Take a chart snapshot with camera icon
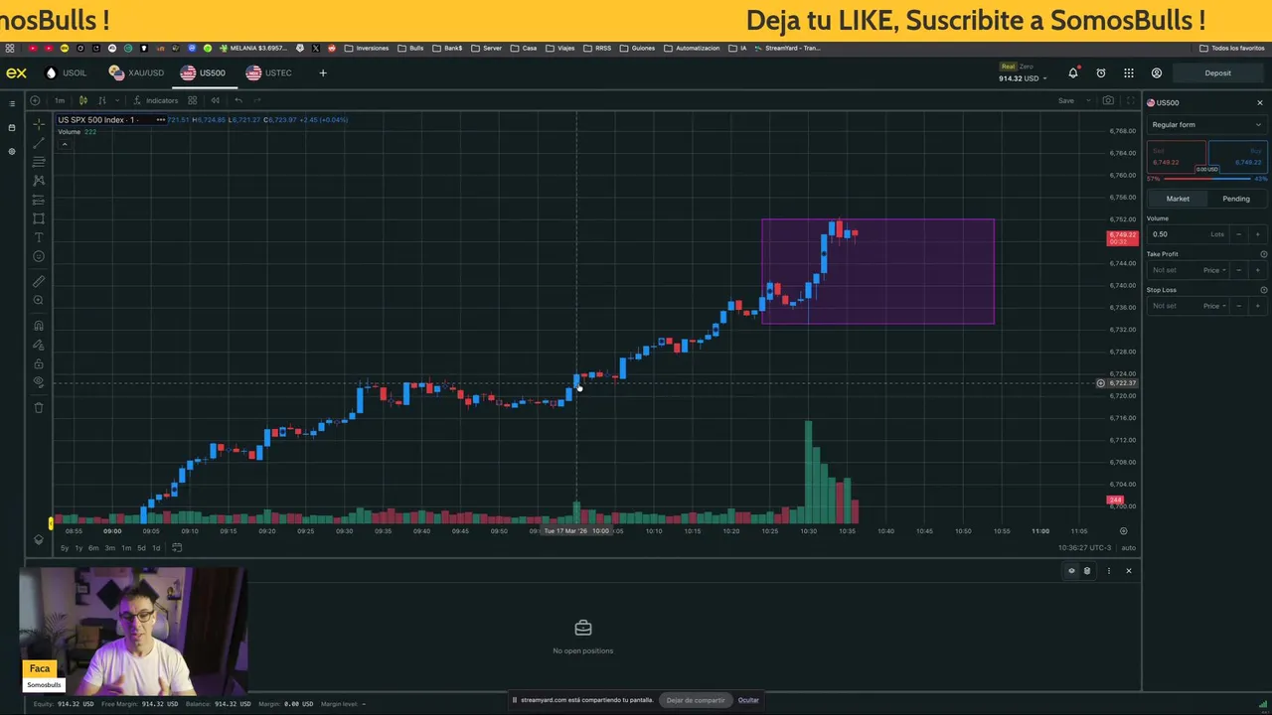The width and height of the screenshot is (1272, 715). tap(1108, 100)
